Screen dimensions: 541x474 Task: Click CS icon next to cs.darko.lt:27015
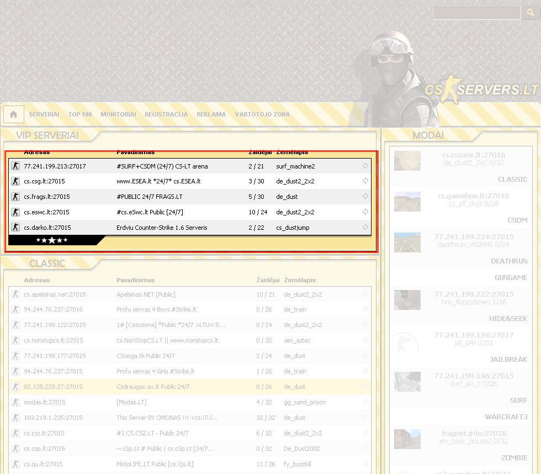click(15, 228)
